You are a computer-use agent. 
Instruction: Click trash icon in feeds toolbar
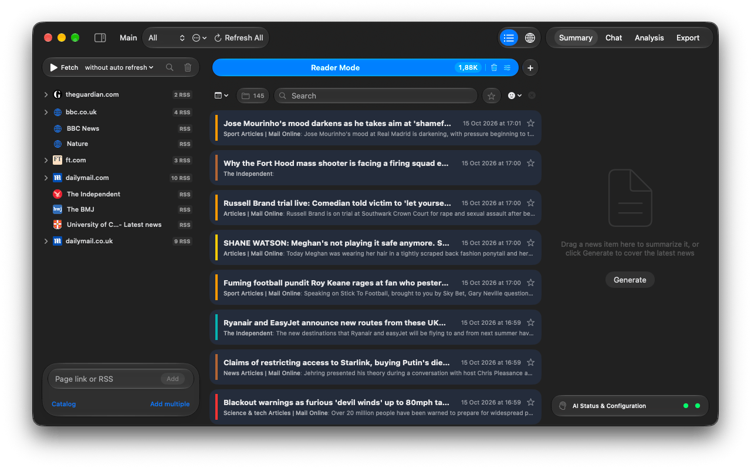[x=188, y=67]
